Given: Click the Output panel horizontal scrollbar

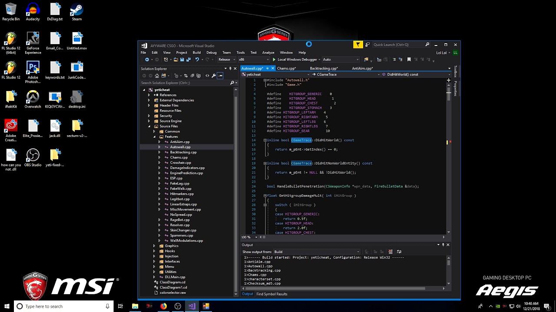Looking at the screenshot, I should [334, 288].
